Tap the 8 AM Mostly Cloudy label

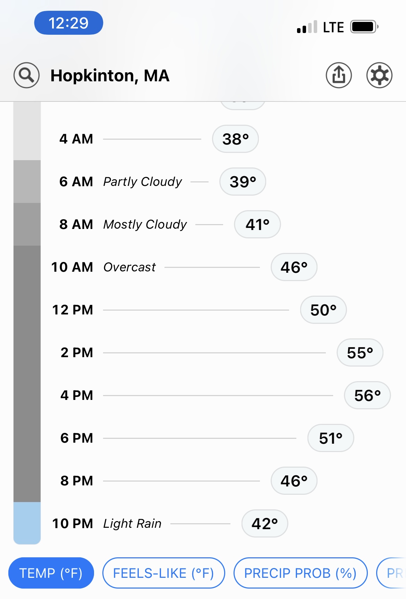tap(145, 224)
